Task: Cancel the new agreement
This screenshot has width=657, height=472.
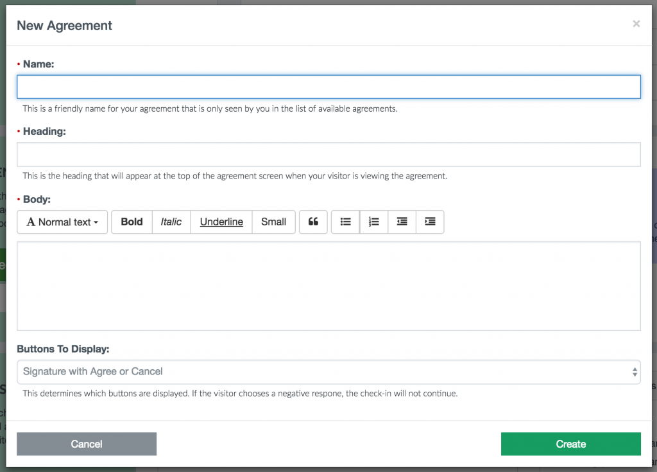Action: (x=87, y=444)
